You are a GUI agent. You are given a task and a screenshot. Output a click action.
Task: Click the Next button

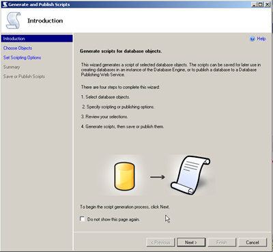tap(191, 242)
